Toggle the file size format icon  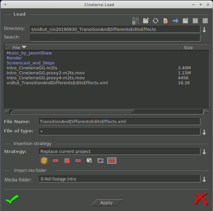(x=135, y=21)
